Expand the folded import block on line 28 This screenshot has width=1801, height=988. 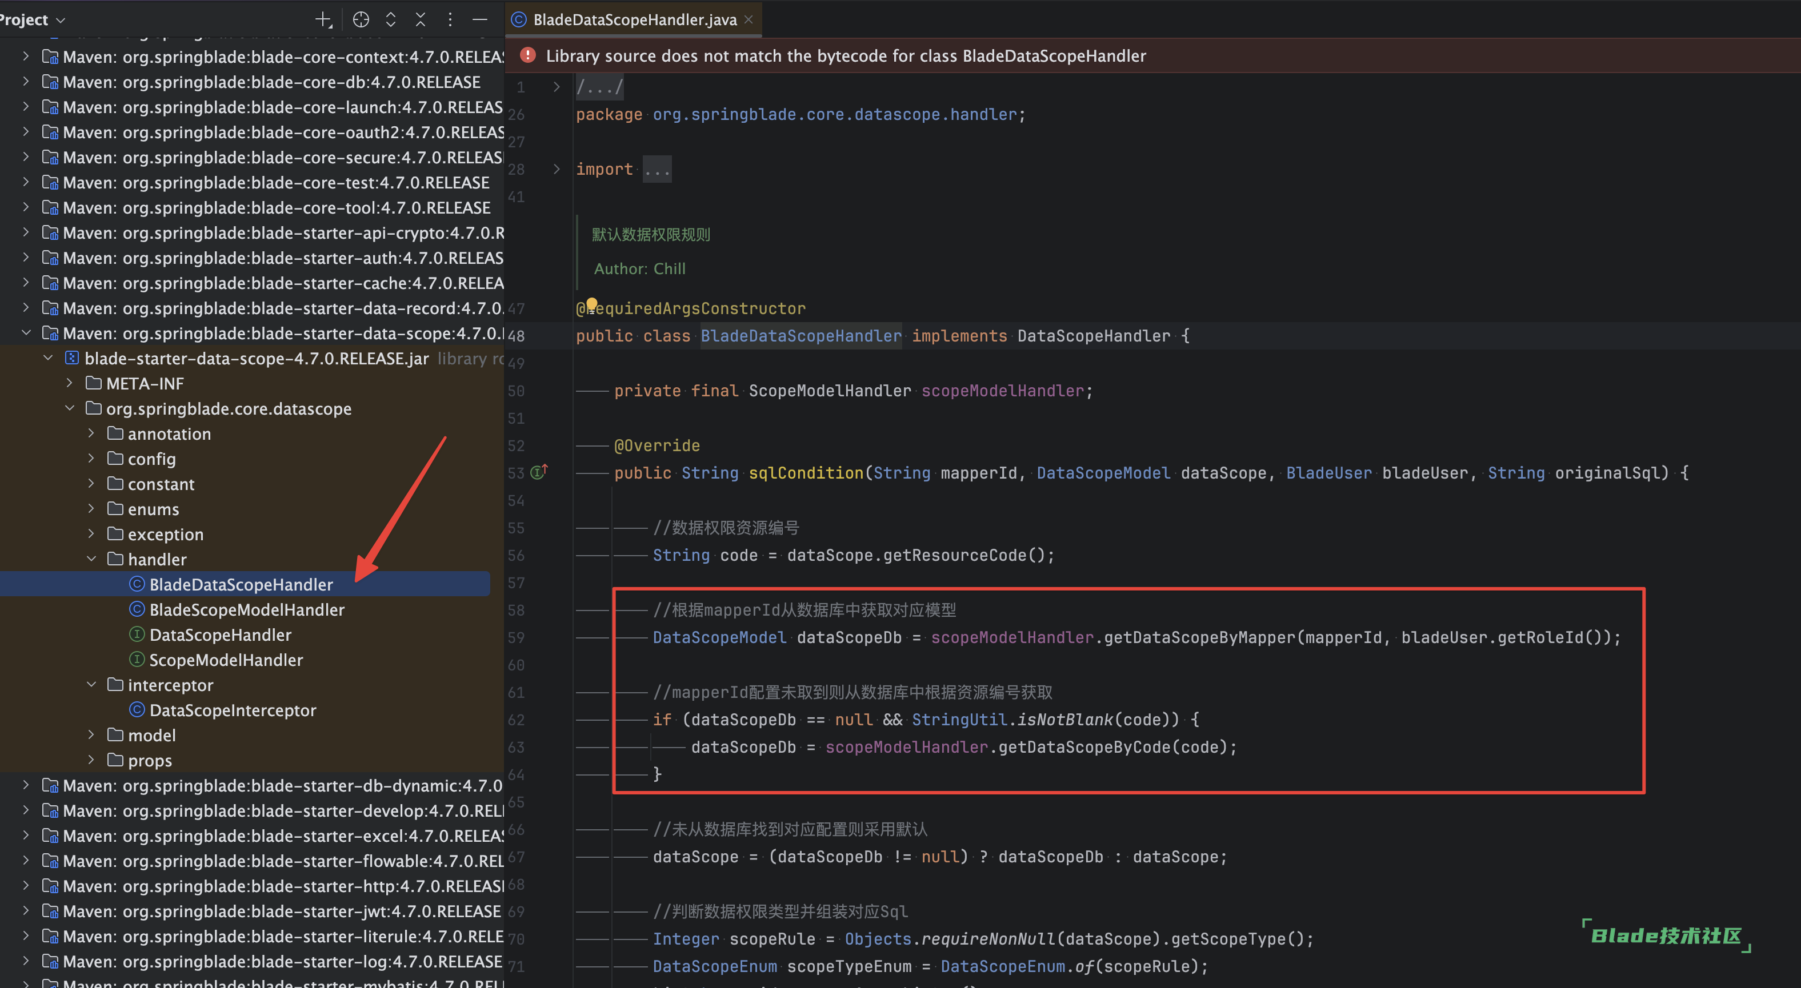tap(557, 169)
